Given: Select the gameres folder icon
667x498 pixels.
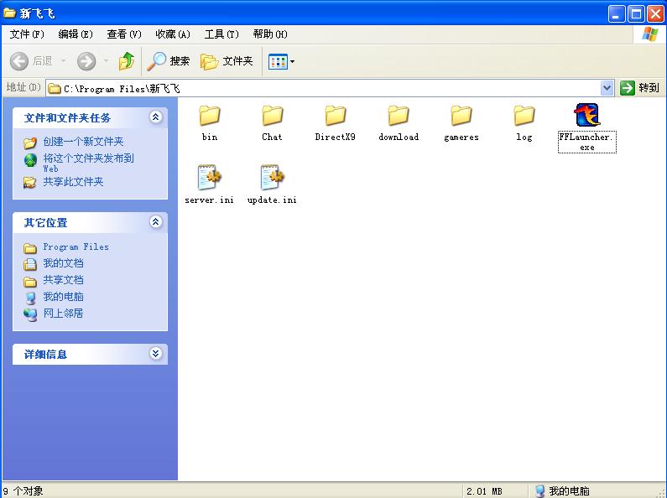Looking at the screenshot, I should (x=461, y=116).
